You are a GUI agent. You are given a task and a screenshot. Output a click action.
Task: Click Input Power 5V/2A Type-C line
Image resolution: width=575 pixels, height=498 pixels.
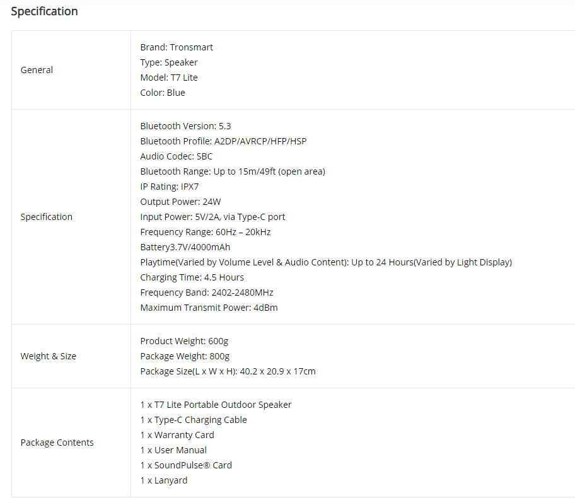(x=212, y=217)
